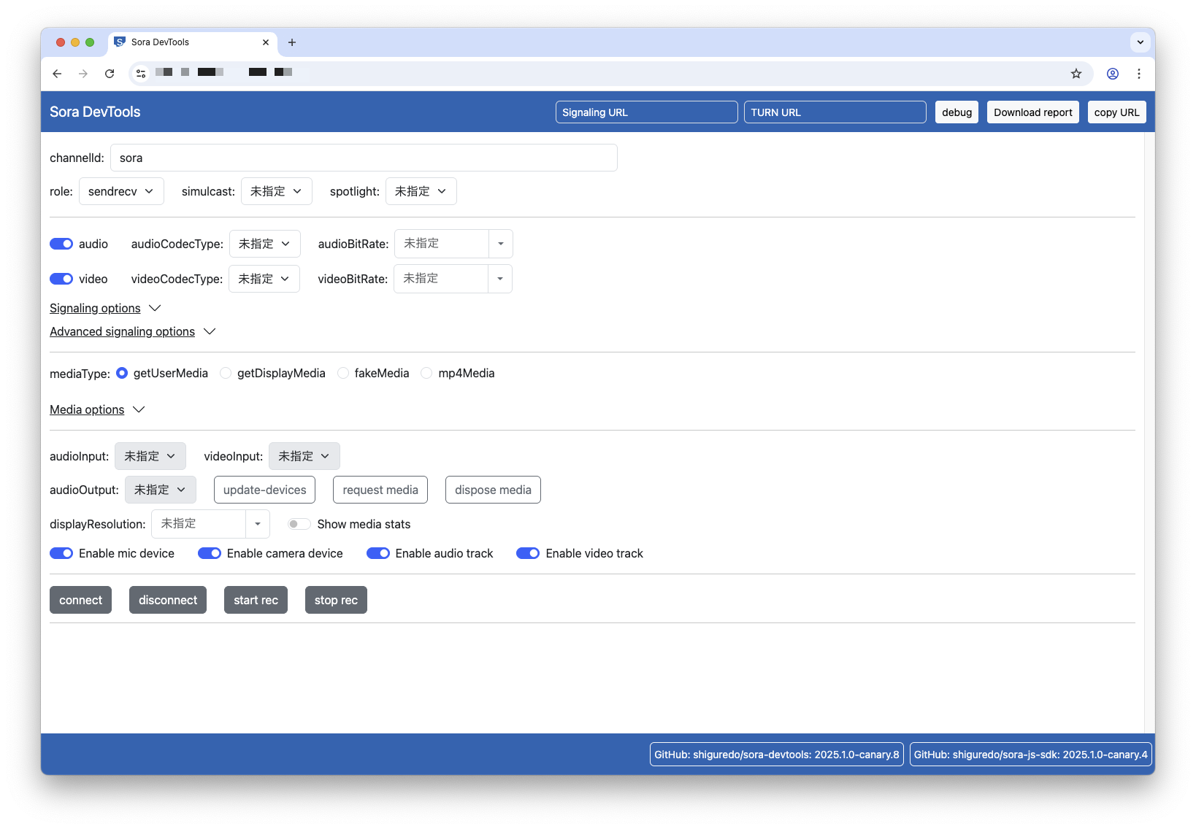
Task: Toggle Enable camera device switch
Action: tap(210, 553)
